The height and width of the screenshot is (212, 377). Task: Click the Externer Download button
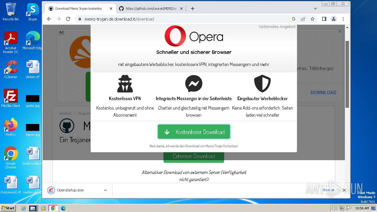(x=194, y=156)
